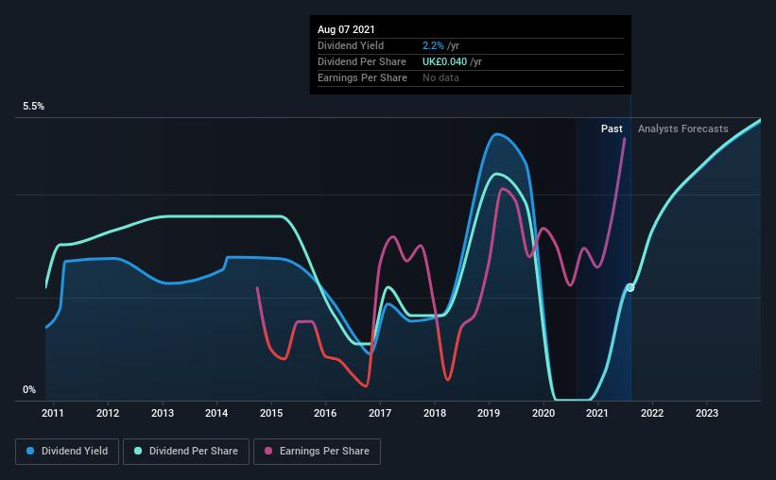Click the 5.5% y-axis label
The image size is (776, 480).
click(x=33, y=107)
